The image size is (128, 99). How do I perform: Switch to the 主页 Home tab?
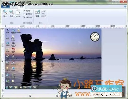point(14,7)
